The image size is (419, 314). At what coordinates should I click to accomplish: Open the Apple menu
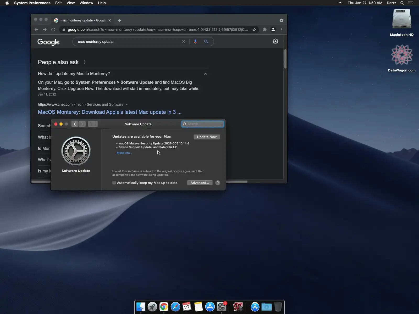7,3
